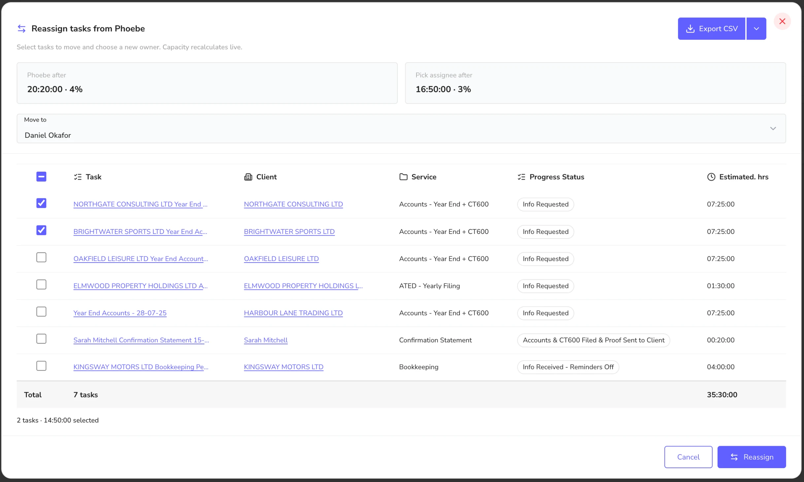Uncheck the NORTHGATE CONSULTING LTD task checkbox
The height and width of the screenshot is (482, 804).
click(x=41, y=203)
